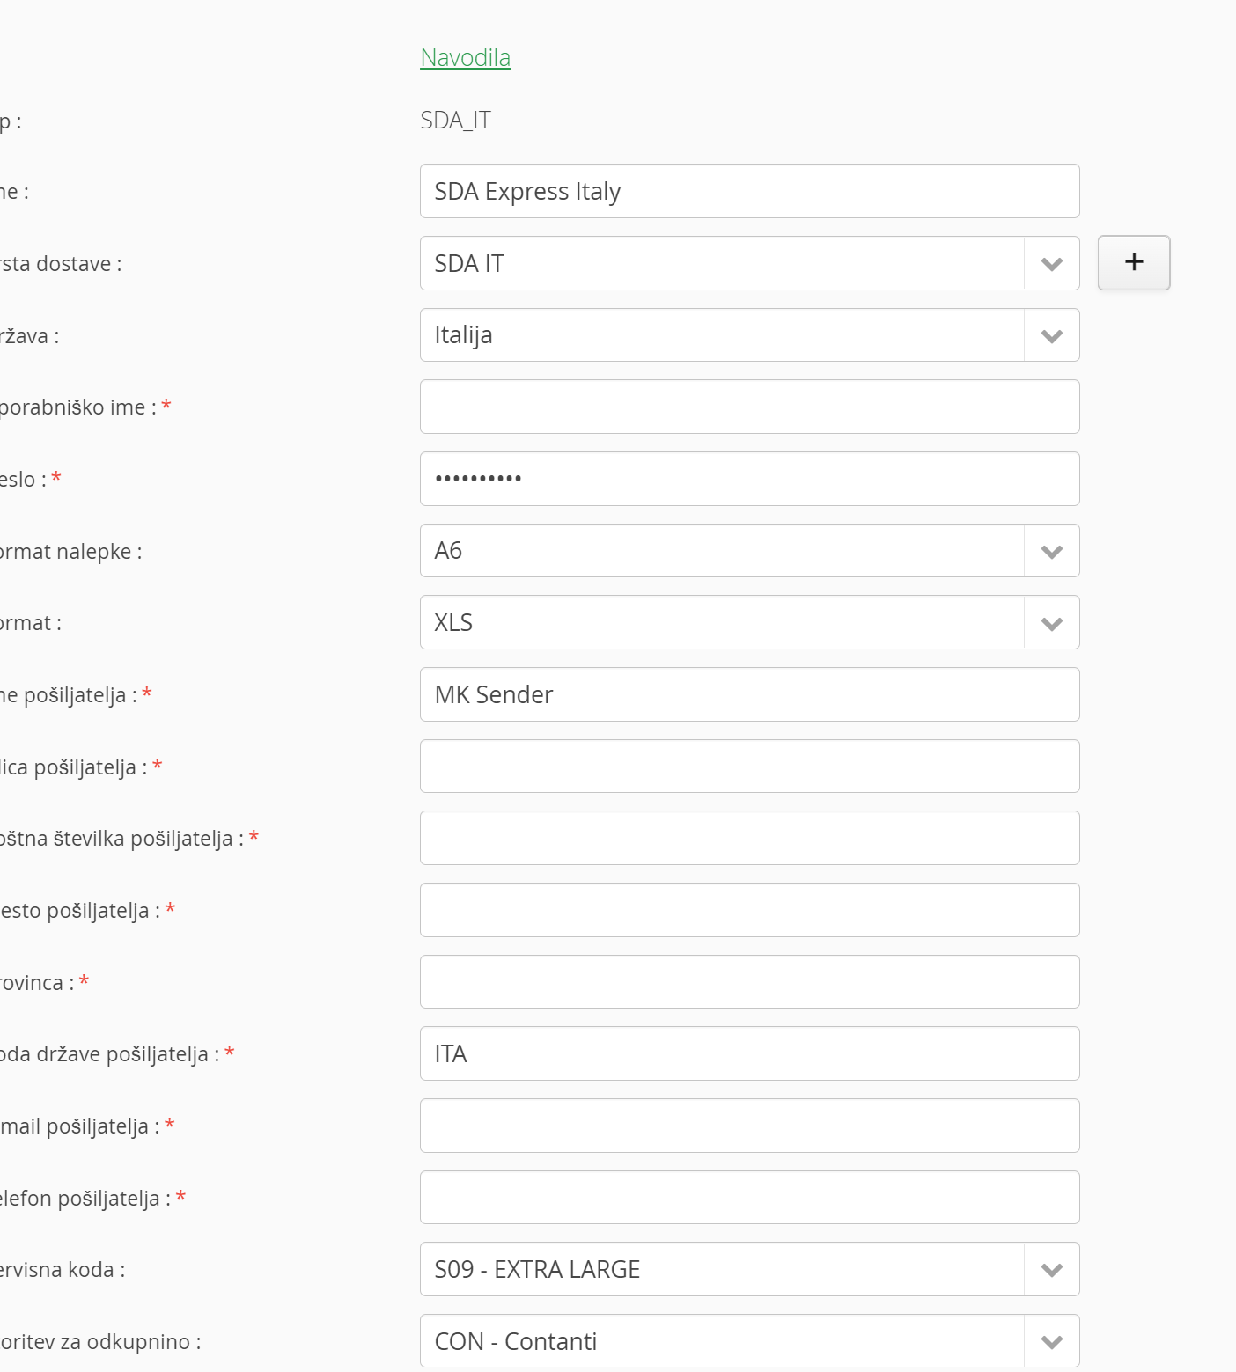Focus the password field with dots

[x=750, y=479]
